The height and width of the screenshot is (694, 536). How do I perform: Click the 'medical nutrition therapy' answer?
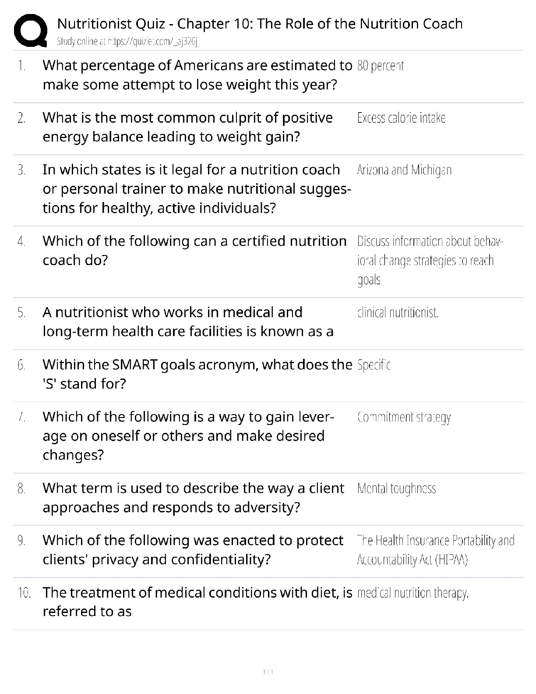(413, 593)
